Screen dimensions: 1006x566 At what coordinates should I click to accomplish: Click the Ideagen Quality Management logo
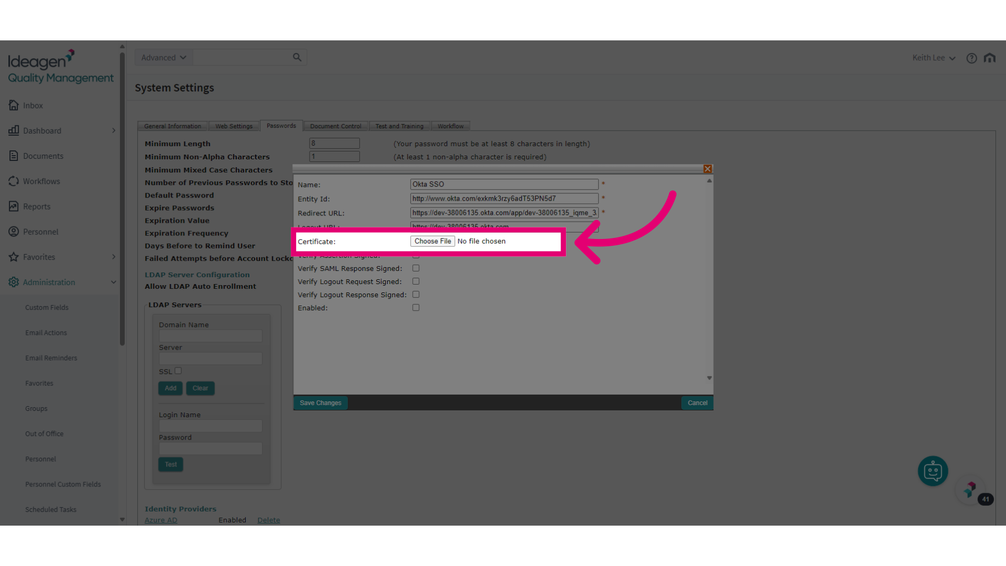(60, 67)
